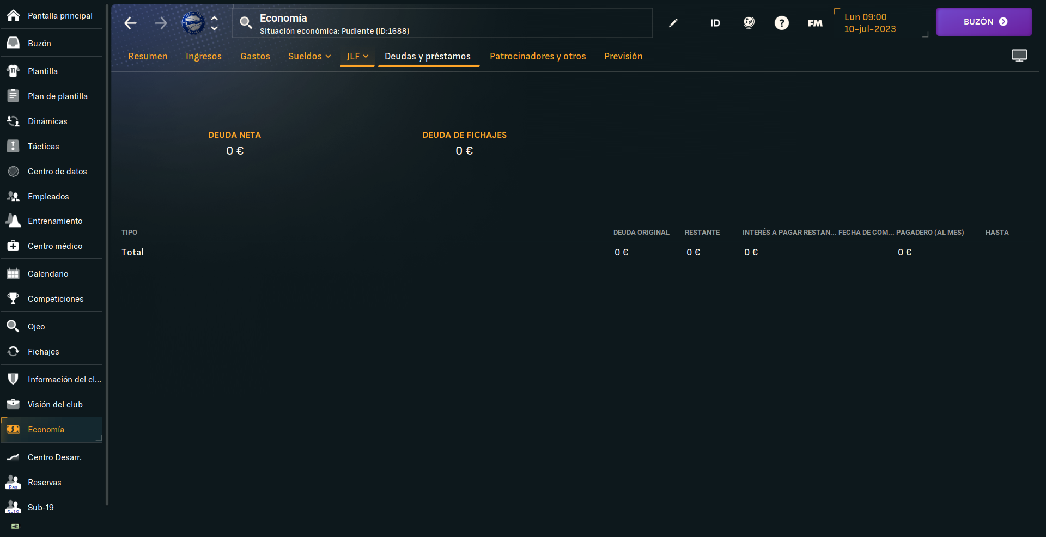Open Fichajes transfers icon

[x=13, y=351]
